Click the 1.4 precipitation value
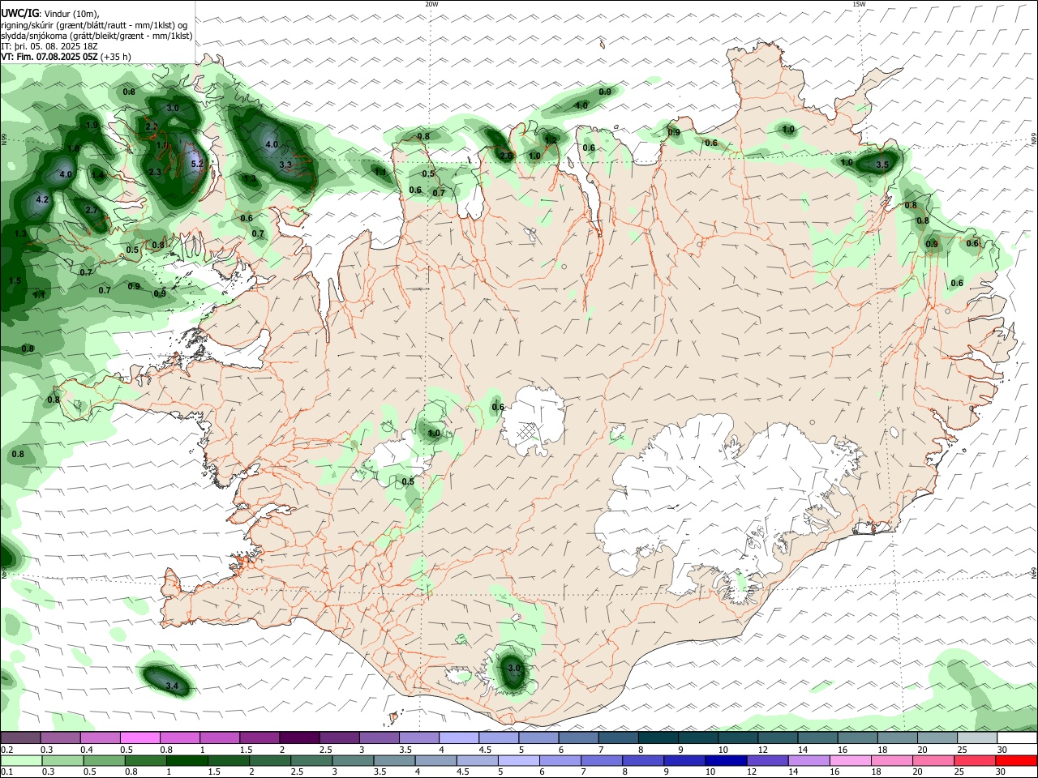This screenshot has height=778, width=1038. click(98, 174)
